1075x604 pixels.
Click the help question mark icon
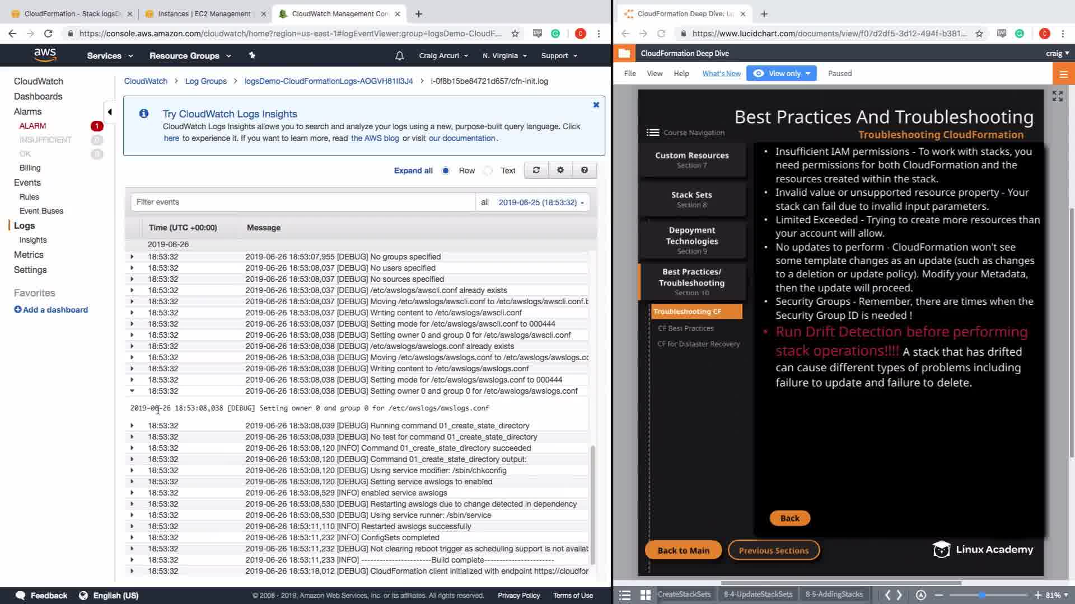click(584, 170)
